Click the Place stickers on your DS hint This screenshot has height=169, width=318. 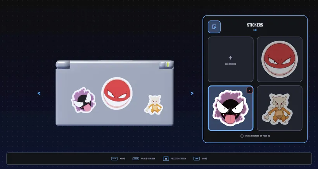(258, 136)
